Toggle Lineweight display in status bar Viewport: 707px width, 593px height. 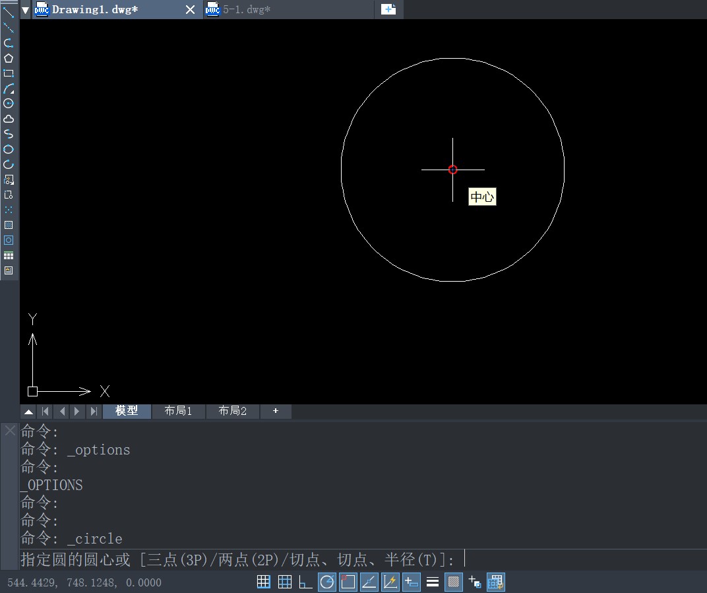click(x=433, y=582)
